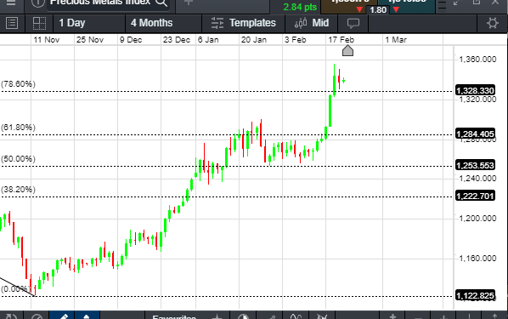Screen dimensions: 508x319
Task: Select the 1,122.825 price tag on axis
Action: [x=475, y=296]
